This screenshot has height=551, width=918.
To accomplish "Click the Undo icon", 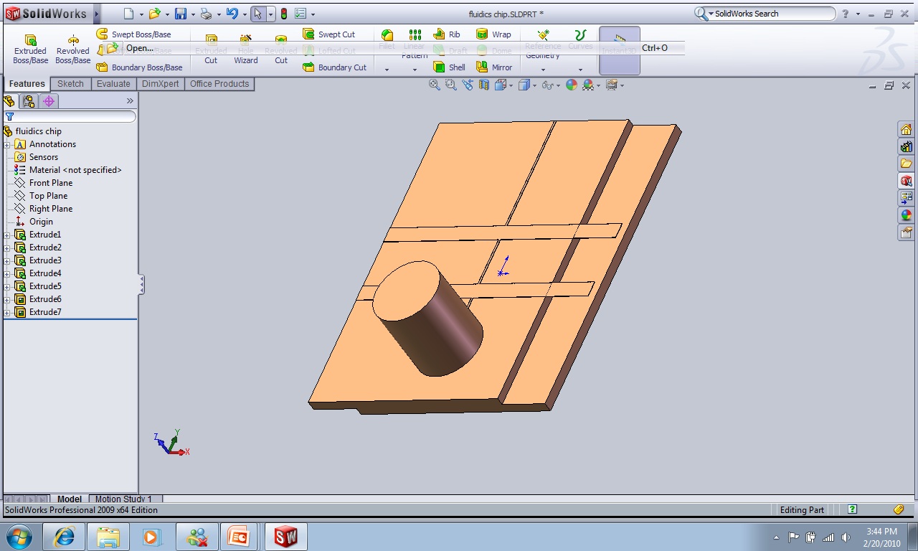I will [x=232, y=14].
